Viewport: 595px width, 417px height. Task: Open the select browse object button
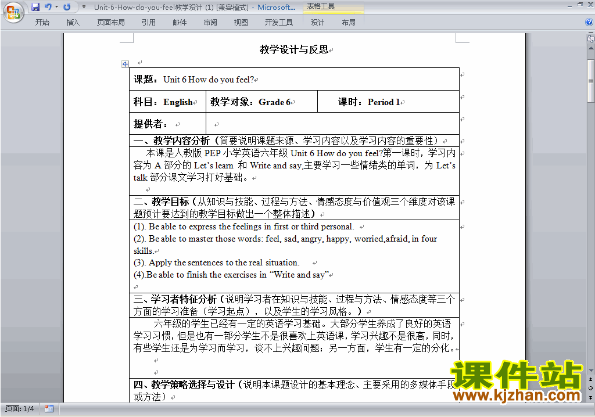591,388
